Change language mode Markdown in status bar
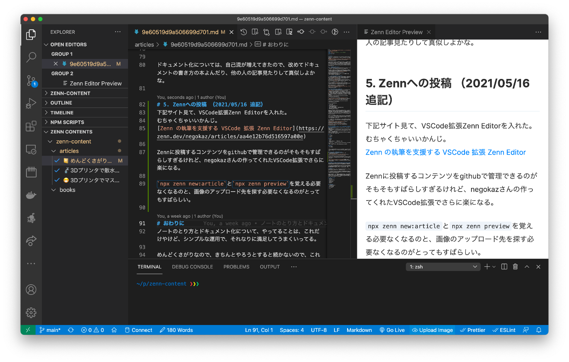This screenshot has height=362, width=569. pyautogui.click(x=359, y=330)
